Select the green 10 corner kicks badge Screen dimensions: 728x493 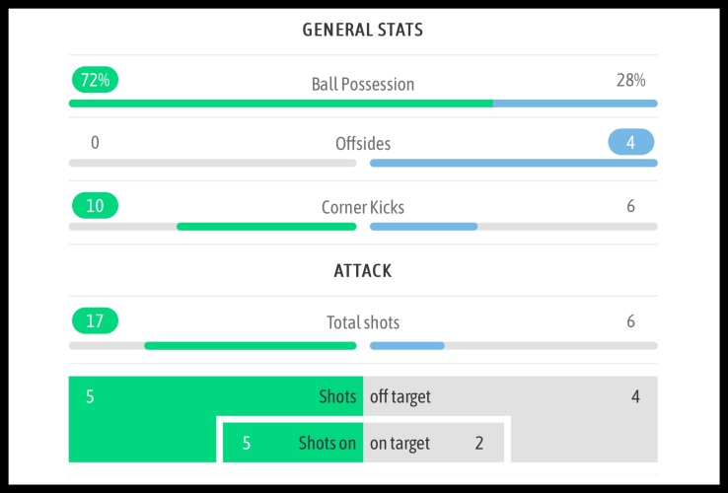[x=95, y=206]
